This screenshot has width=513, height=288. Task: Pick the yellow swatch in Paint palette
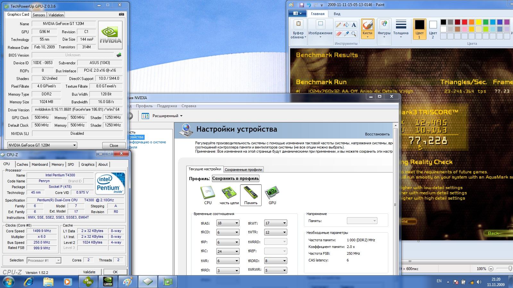[x=478, y=22]
